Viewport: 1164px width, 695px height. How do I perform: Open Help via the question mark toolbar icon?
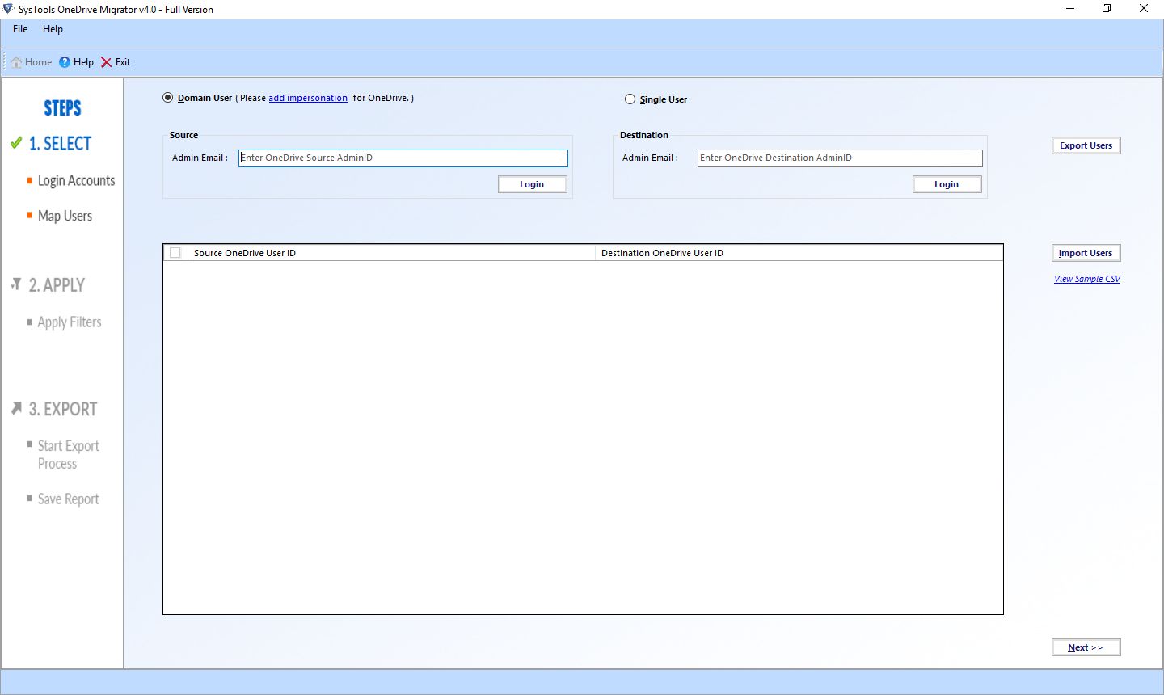coord(64,61)
